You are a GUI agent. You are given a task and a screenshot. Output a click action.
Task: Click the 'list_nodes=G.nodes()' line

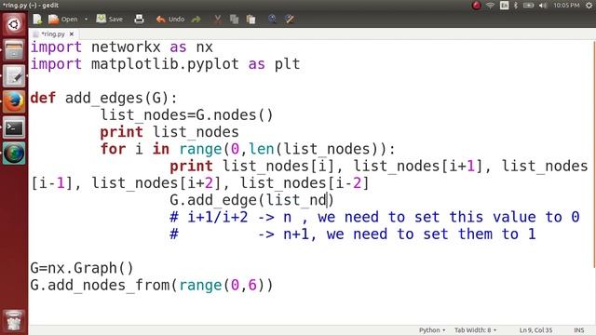[x=186, y=115]
